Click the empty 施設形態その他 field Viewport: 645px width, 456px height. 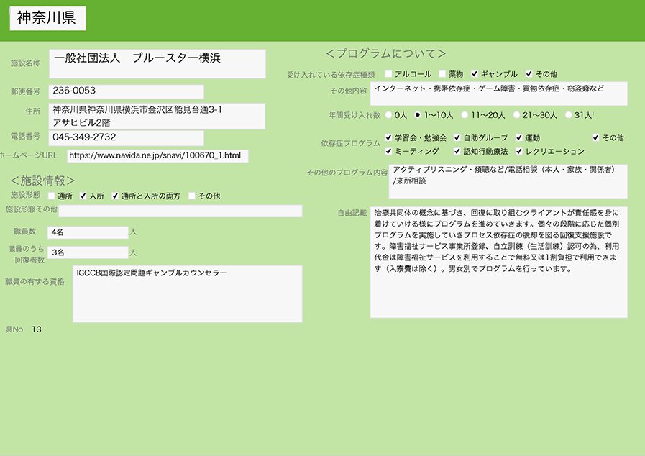point(180,211)
